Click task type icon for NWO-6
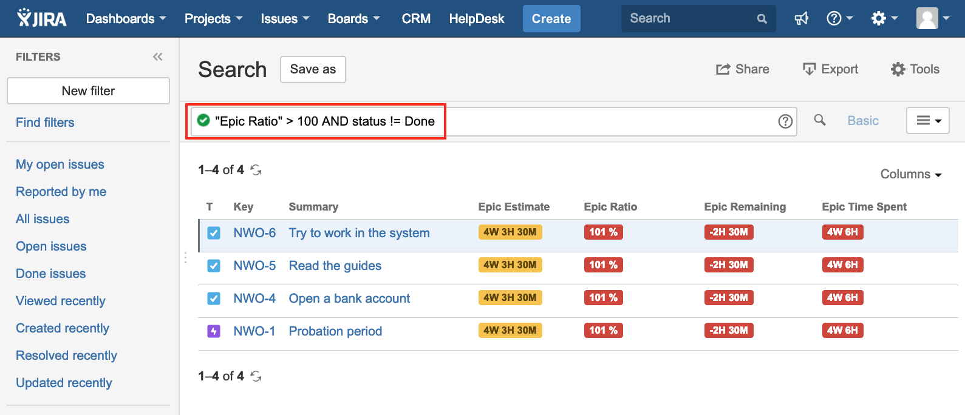 pos(214,233)
